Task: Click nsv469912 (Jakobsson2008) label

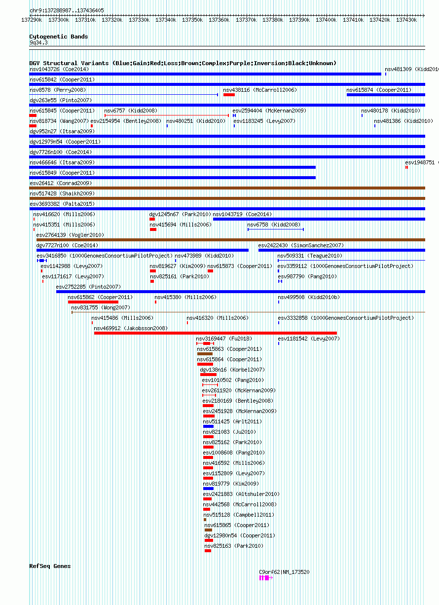Action: coord(131,328)
